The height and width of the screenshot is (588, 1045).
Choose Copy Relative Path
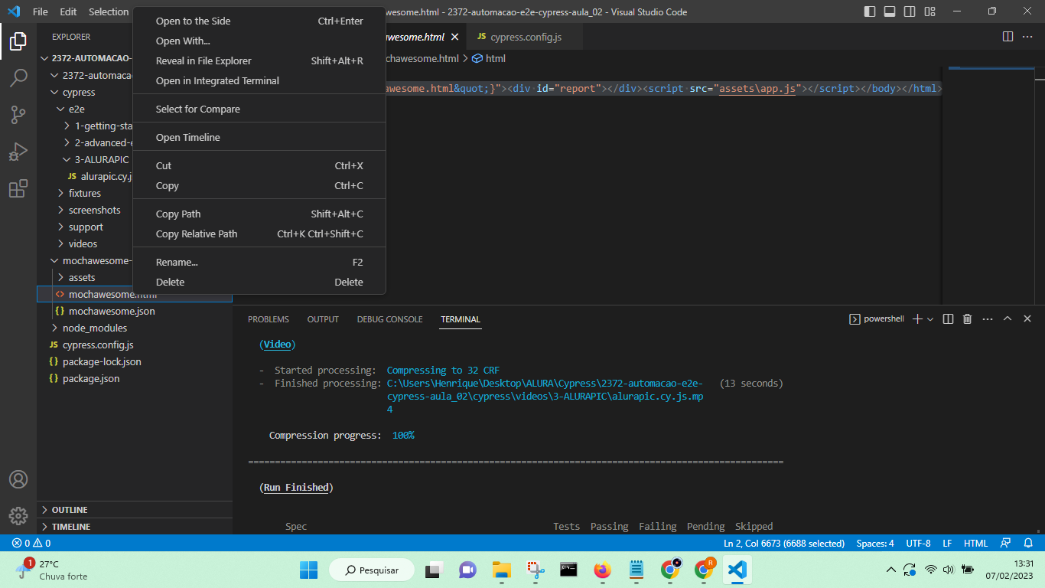click(259, 234)
